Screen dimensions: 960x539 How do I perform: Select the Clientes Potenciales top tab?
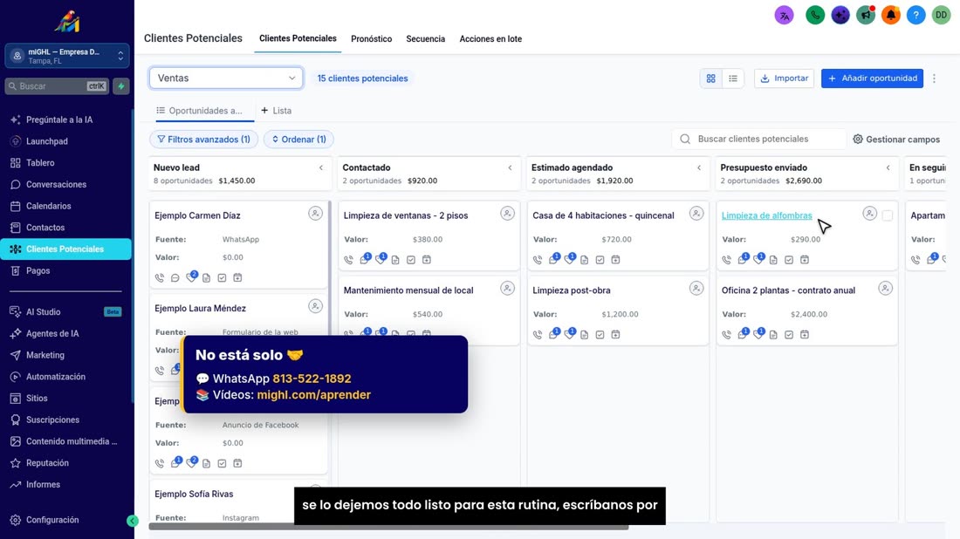tap(298, 38)
